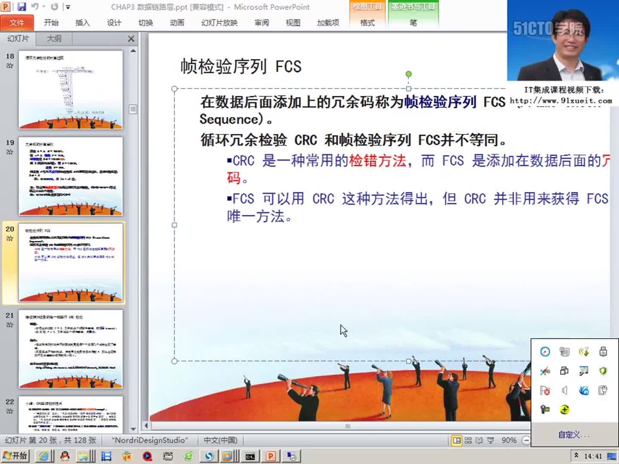The height and width of the screenshot is (464, 619).
Task: Click USB safely remove hardware tray icon
Action: (603, 351)
